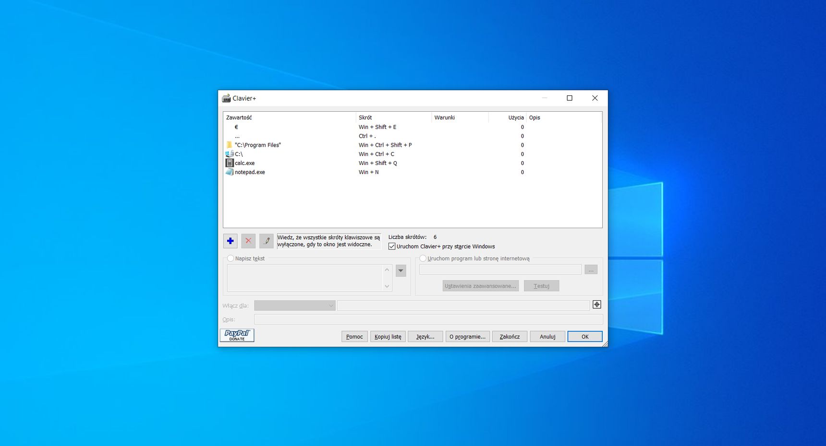Select the Napisz tekst radio button
This screenshot has height=446, width=826.
[x=231, y=258]
